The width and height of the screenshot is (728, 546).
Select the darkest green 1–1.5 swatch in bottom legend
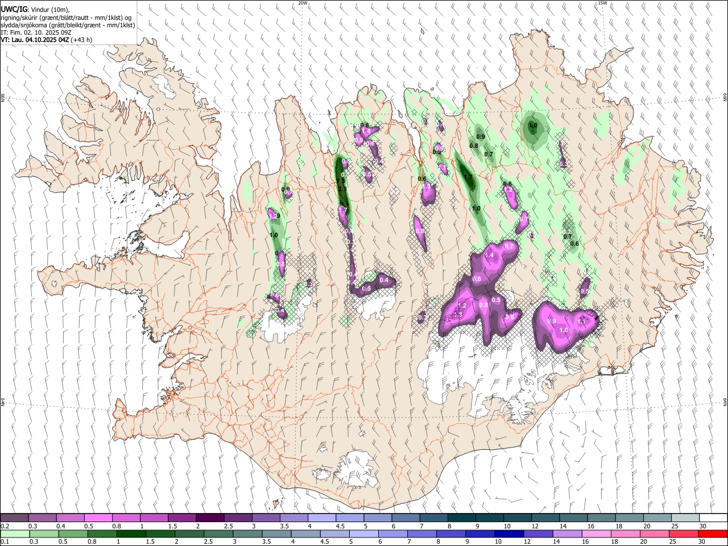point(131,533)
